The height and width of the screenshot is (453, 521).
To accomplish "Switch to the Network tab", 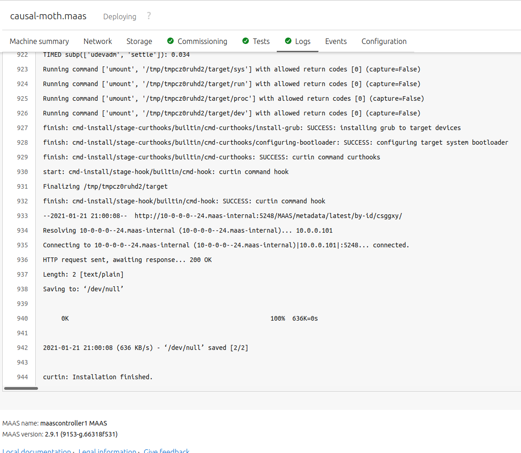I will coord(98,42).
